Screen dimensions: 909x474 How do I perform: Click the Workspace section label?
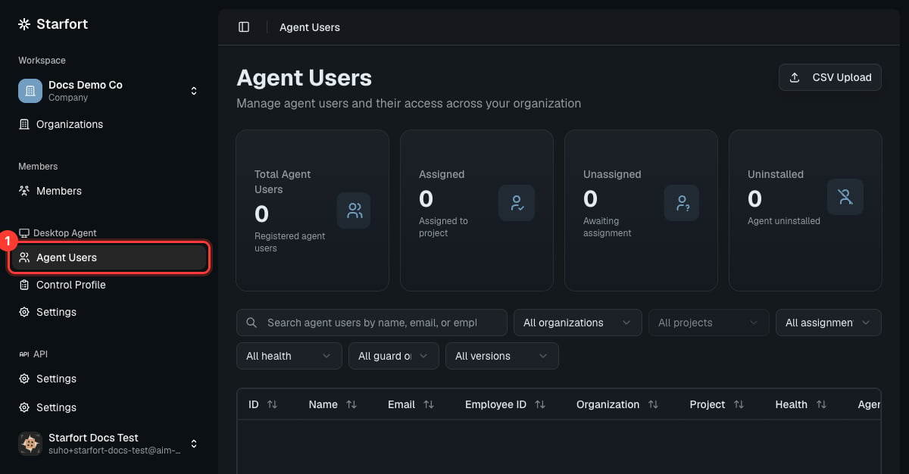pos(42,61)
